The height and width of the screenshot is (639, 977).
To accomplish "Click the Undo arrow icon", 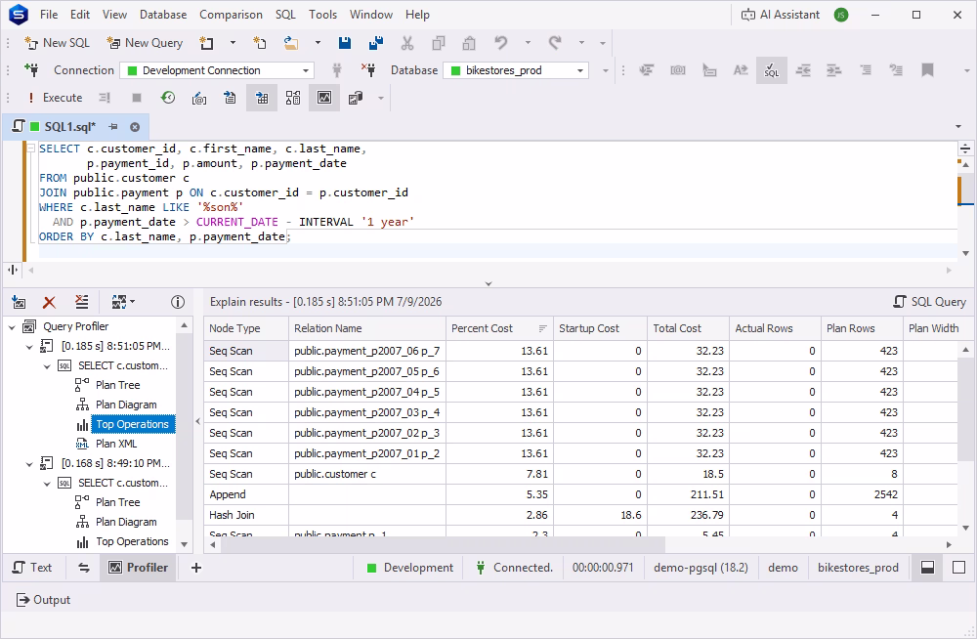I will tap(501, 43).
